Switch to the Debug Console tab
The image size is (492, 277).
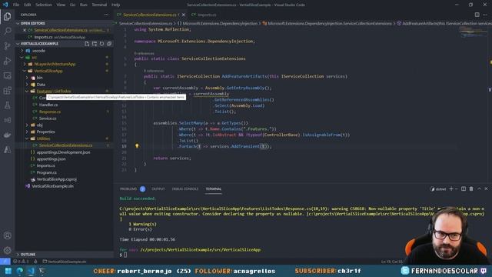[185, 189]
